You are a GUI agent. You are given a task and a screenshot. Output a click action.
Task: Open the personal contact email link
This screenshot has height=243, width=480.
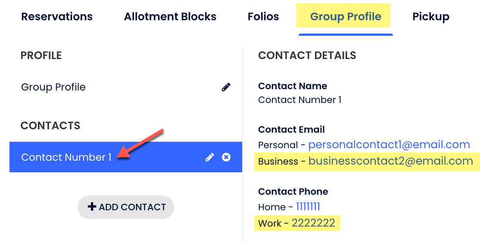pyautogui.click(x=389, y=144)
